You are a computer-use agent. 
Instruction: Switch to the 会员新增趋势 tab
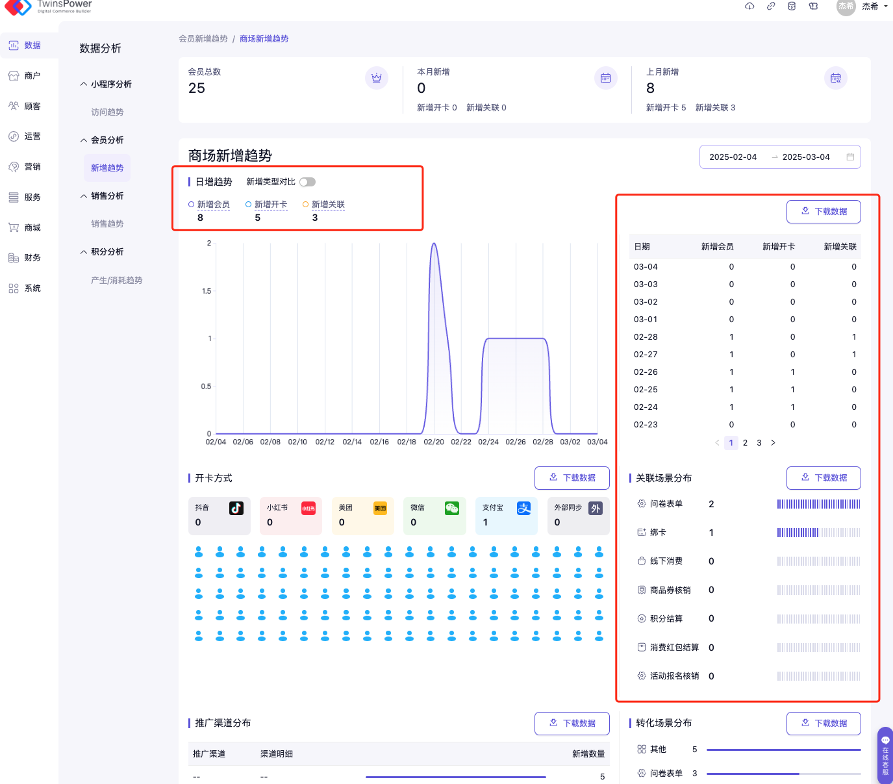[203, 39]
